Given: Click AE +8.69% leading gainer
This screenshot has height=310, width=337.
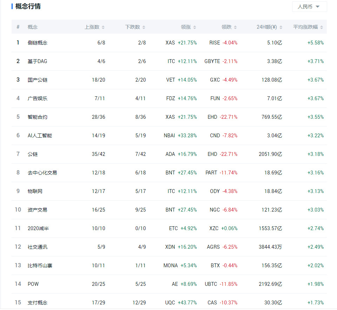Looking at the screenshot, I should 184,284.
